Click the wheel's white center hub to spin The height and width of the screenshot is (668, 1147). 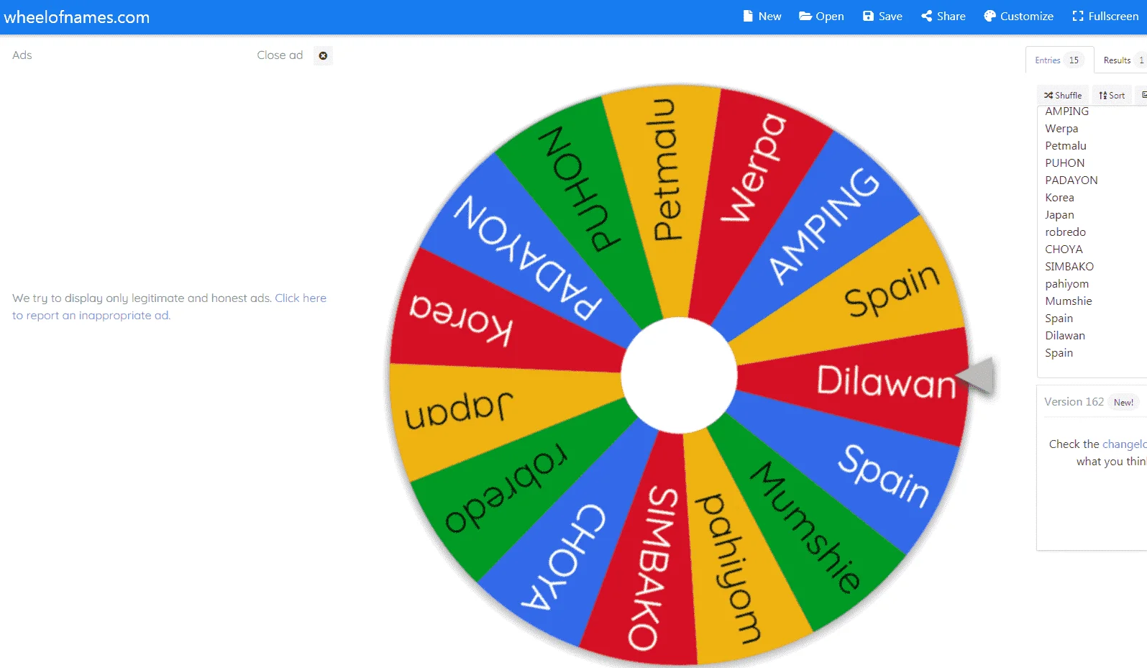679,375
